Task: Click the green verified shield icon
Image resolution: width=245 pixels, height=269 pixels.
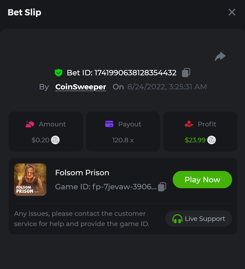Action: 59,73
